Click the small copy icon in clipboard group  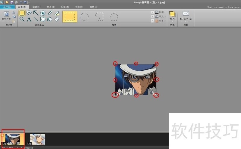pyautogui.click(x=14, y=17)
